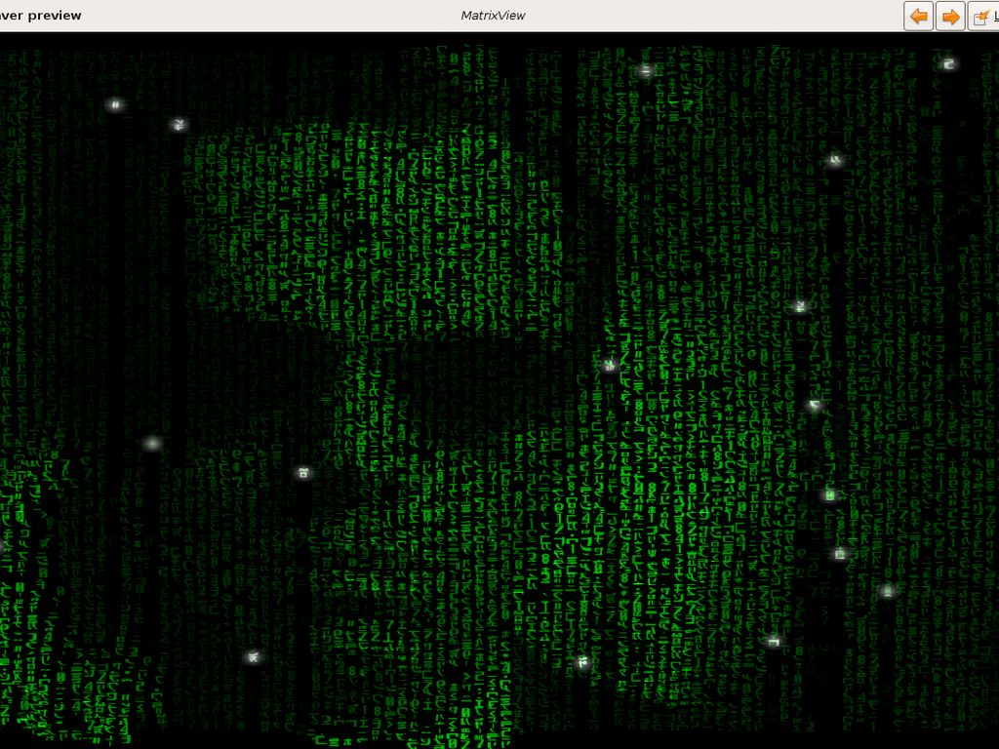Click the glowing glyph nearest the top-right corner
The width and height of the screenshot is (999, 749).
tap(947, 64)
